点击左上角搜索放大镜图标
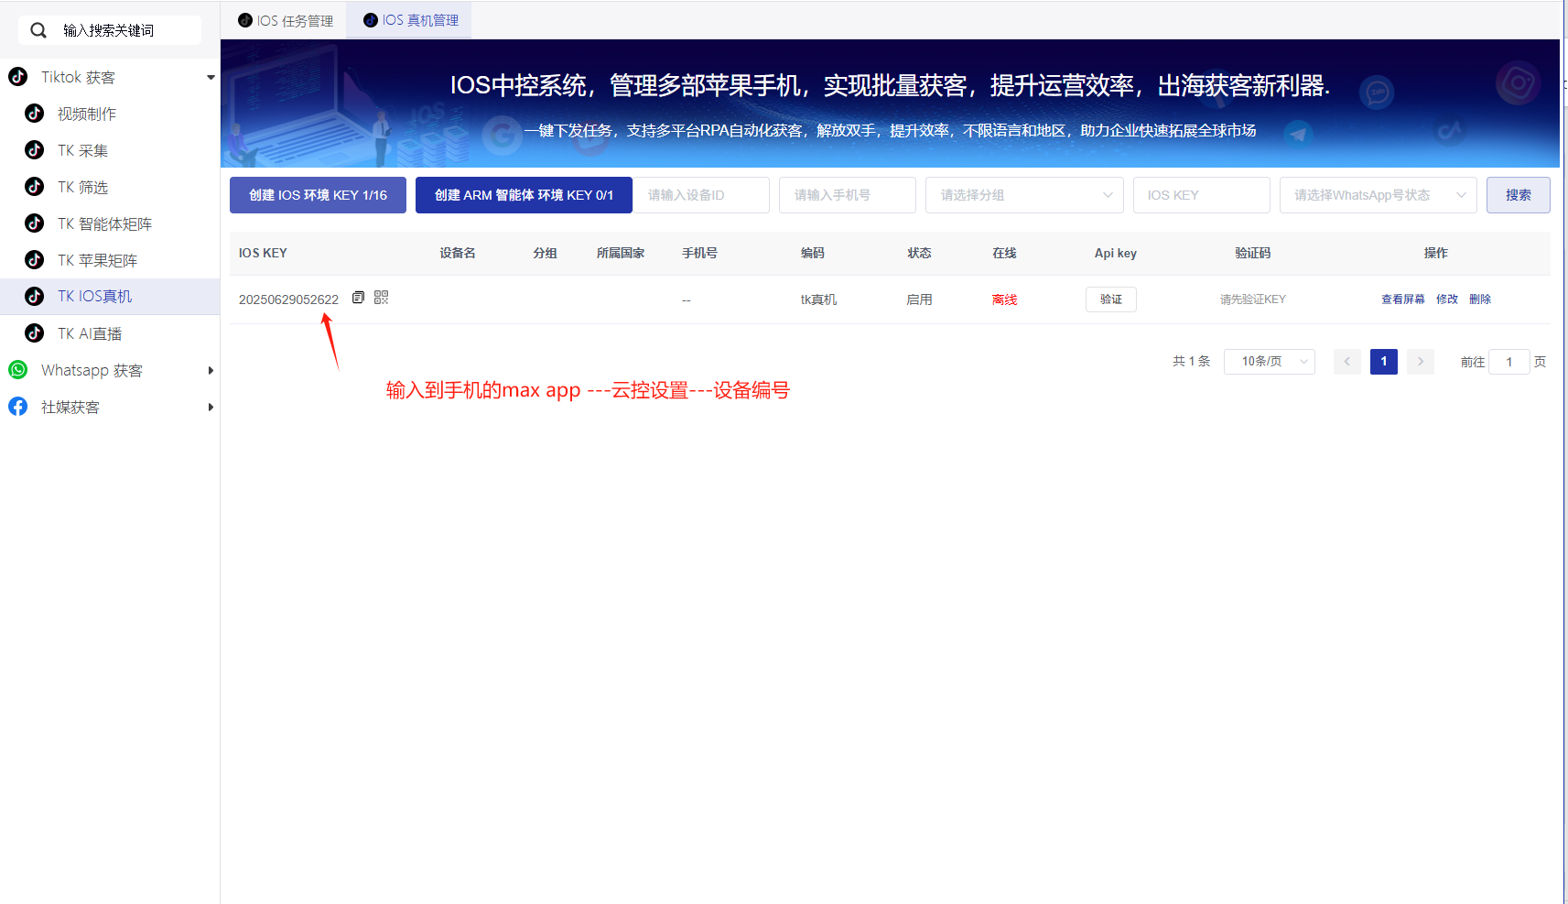The width and height of the screenshot is (1568, 904). [38, 30]
